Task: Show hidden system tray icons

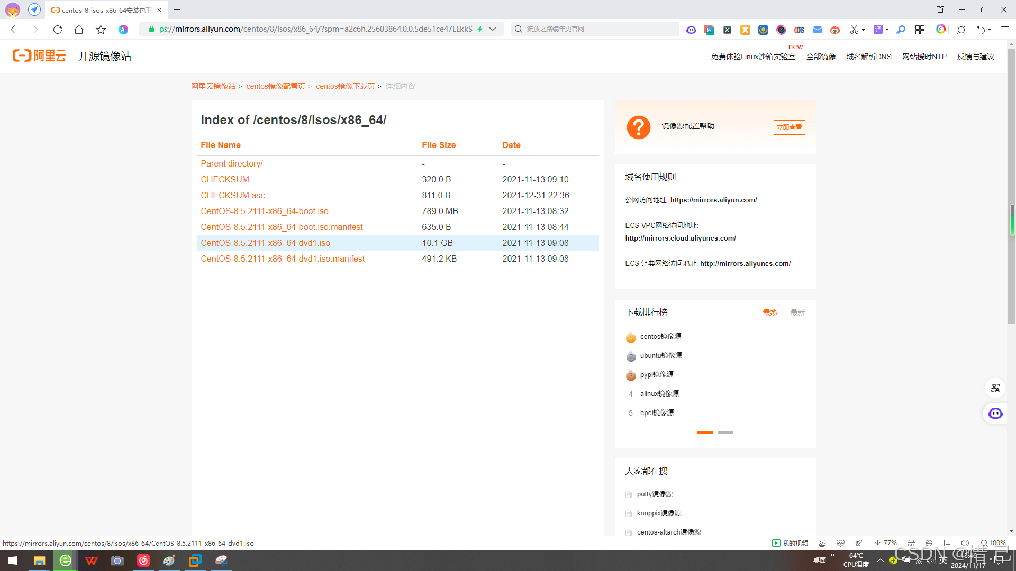Action: [x=881, y=560]
